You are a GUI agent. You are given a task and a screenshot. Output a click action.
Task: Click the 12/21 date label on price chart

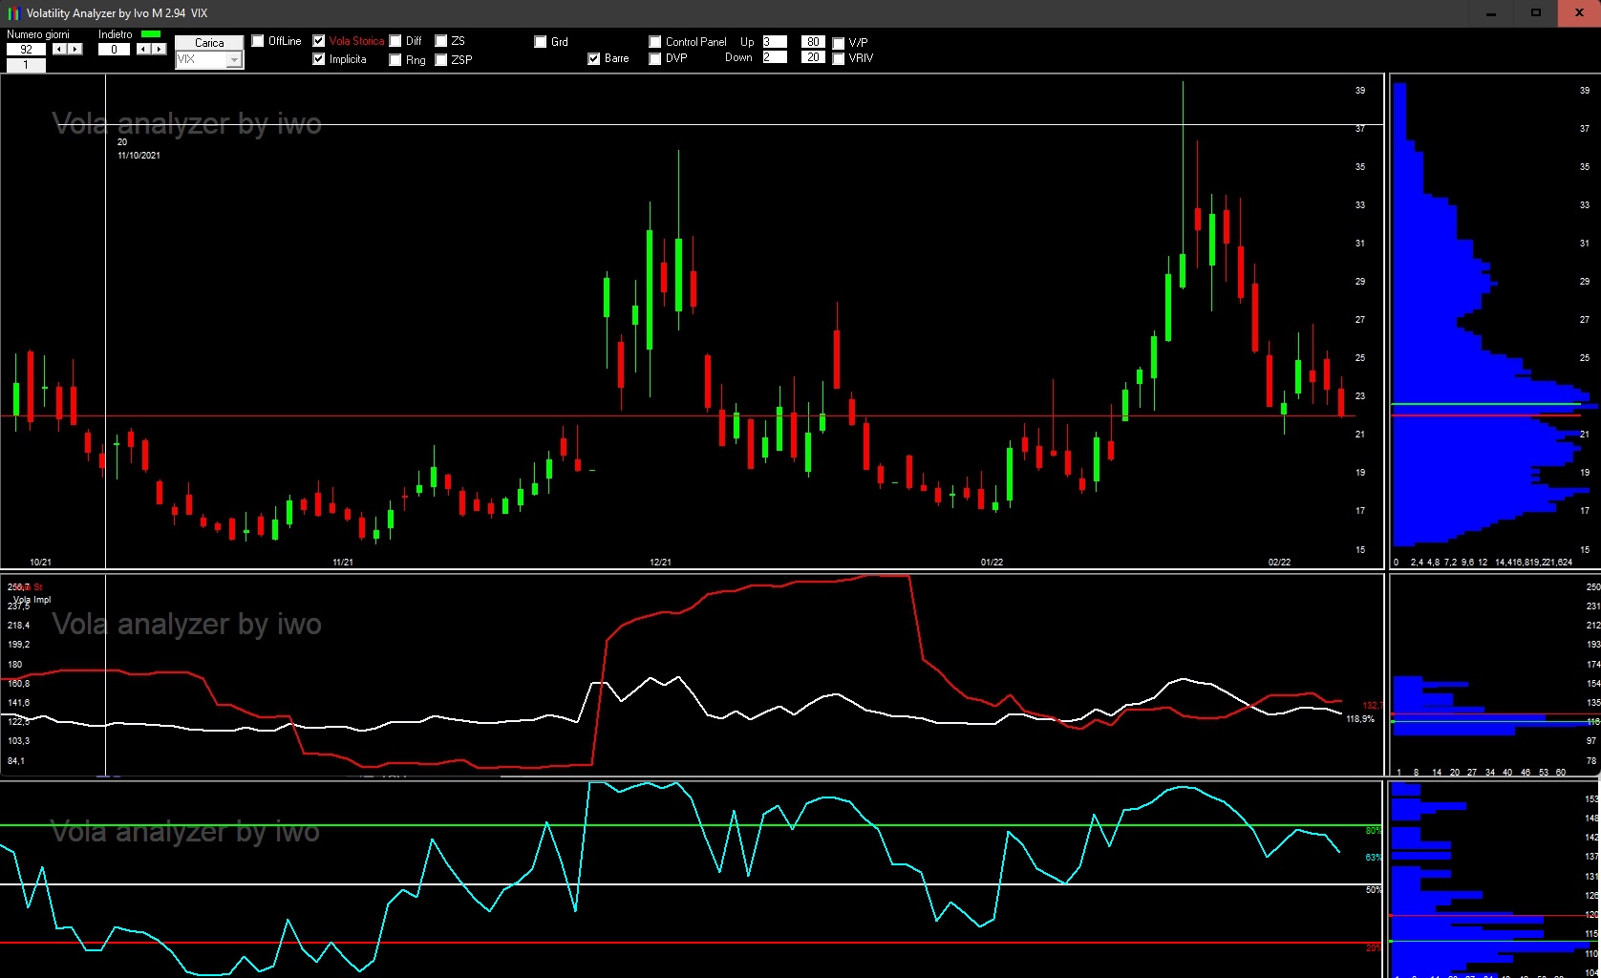(660, 562)
